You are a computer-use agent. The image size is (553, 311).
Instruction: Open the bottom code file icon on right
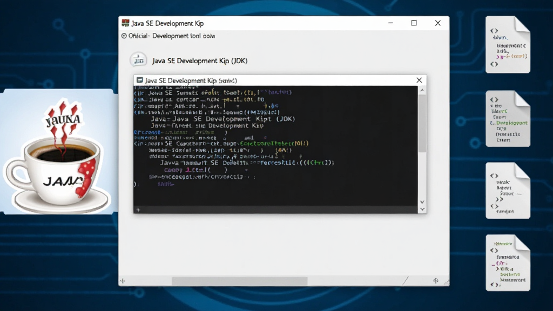(x=508, y=263)
